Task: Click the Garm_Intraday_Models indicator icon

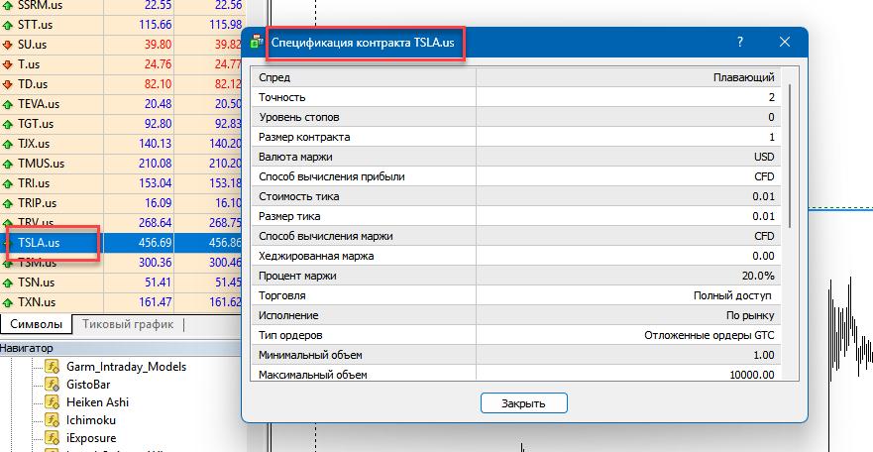Action: pos(54,367)
